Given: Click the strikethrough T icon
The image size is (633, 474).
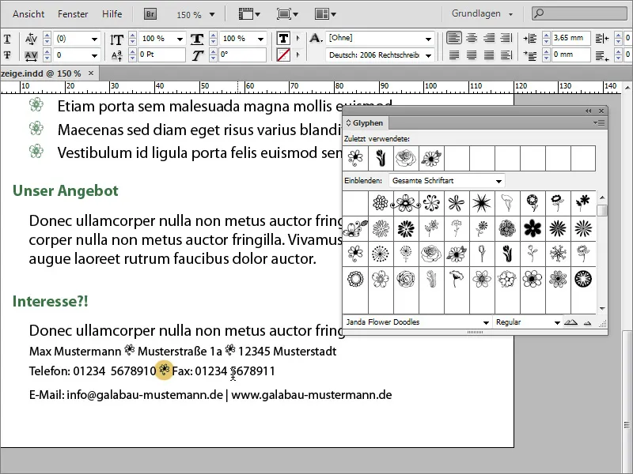Looking at the screenshot, I should pyautogui.click(x=7, y=55).
